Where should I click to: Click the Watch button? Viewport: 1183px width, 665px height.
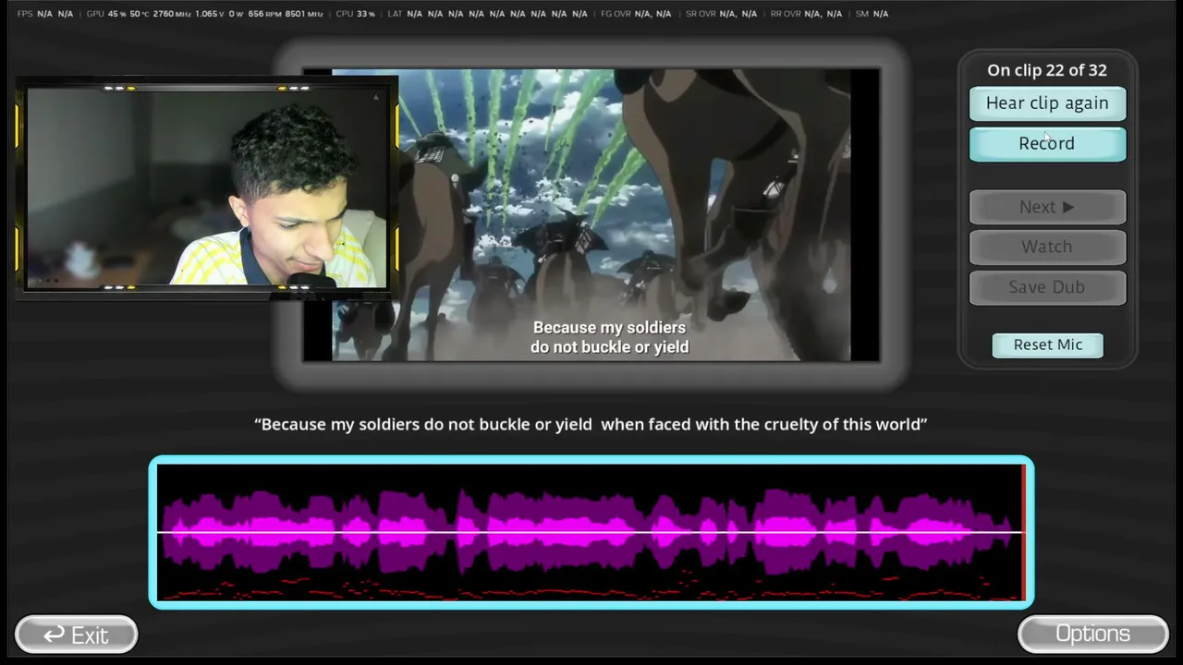click(x=1047, y=247)
